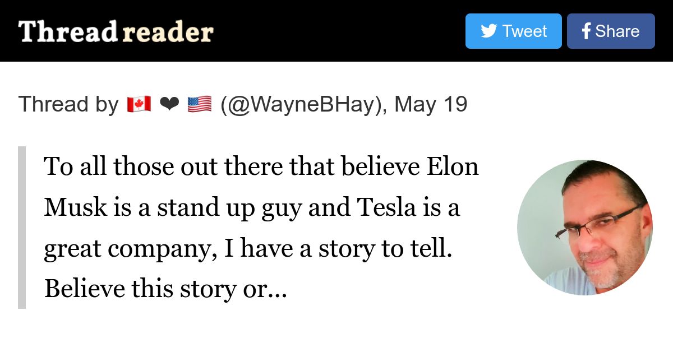The height and width of the screenshot is (352, 673).
Task: Click the Canadian flag emoji
Action: [139, 104]
